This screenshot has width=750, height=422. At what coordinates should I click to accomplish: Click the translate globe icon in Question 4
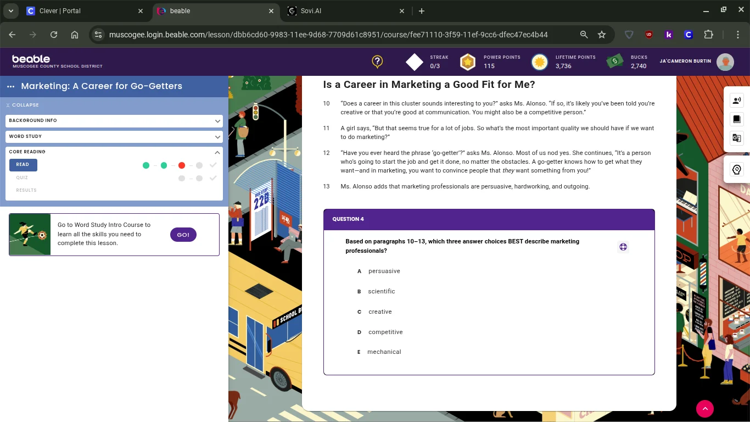pyautogui.click(x=623, y=247)
